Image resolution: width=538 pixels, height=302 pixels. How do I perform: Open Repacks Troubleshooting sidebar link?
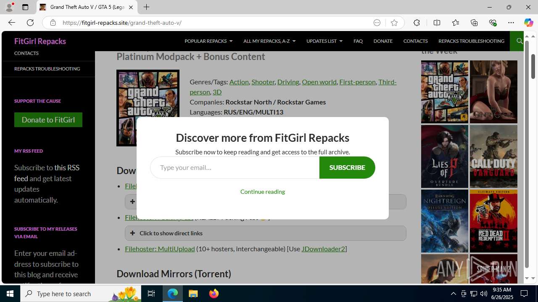[x=47, y=69]
